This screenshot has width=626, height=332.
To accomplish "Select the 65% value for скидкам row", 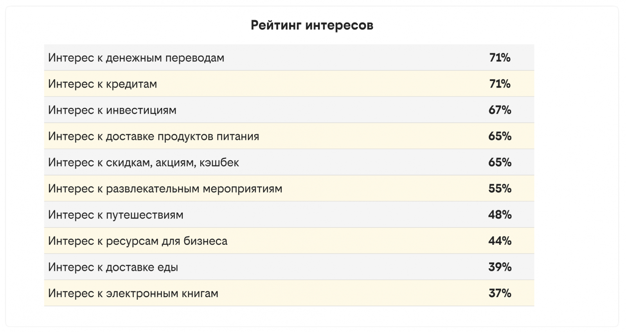I will [x=500, y=163].
